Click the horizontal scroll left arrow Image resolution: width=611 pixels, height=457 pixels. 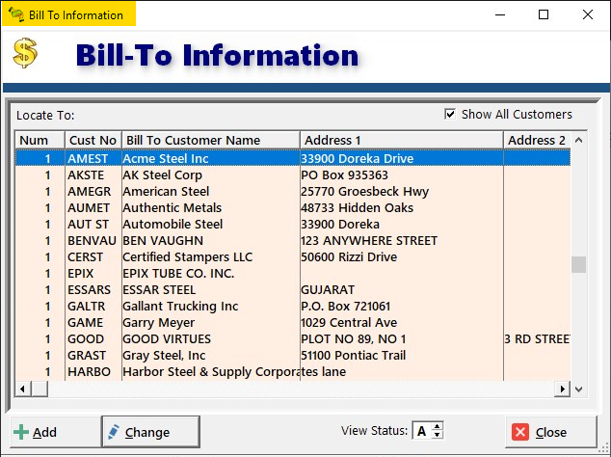pyautogui.click(x=22, y=389)
